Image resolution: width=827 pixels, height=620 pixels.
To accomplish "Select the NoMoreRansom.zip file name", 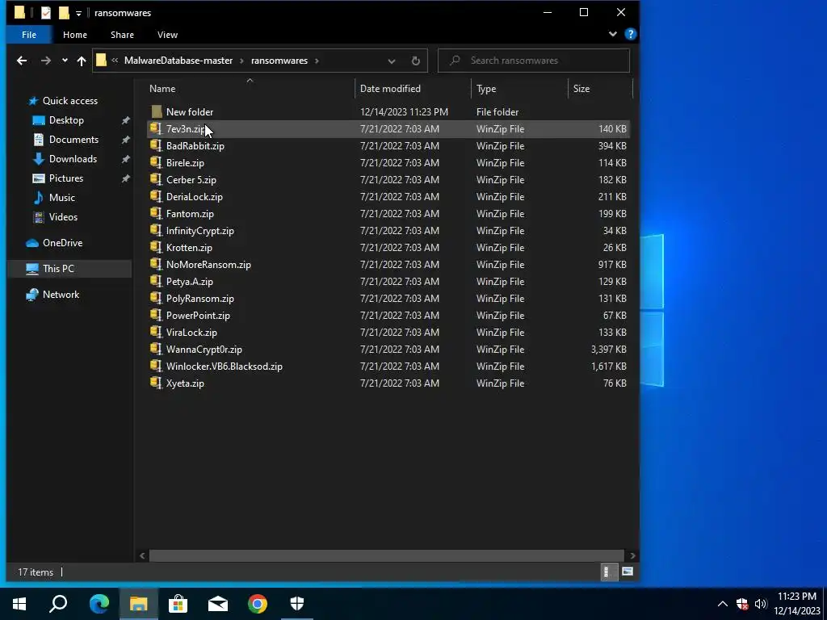I will [208, 265].
